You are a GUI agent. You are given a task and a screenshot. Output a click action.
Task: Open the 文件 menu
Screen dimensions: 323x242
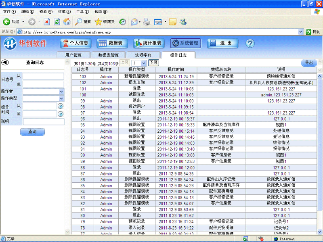(9, 12)
